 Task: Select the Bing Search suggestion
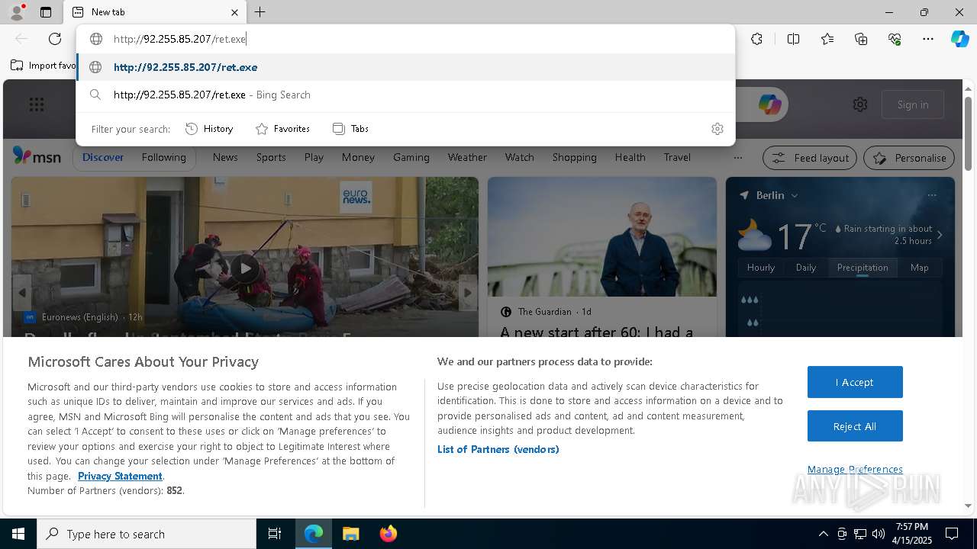click(x=406, y=95)
